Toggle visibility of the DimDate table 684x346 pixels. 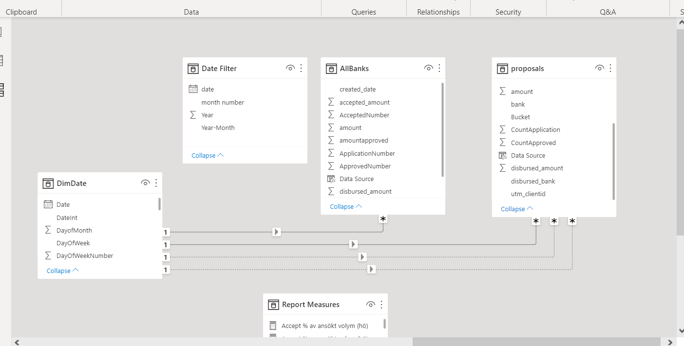(145, 183)
